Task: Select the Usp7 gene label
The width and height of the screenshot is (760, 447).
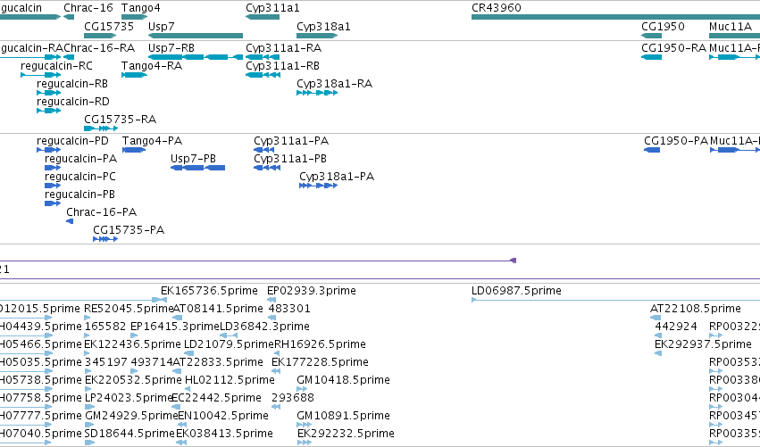Action: point(161,26)
